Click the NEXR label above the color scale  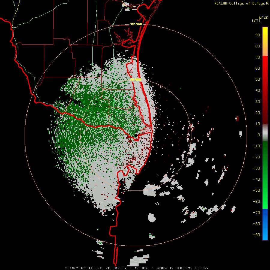coord(263,18)
